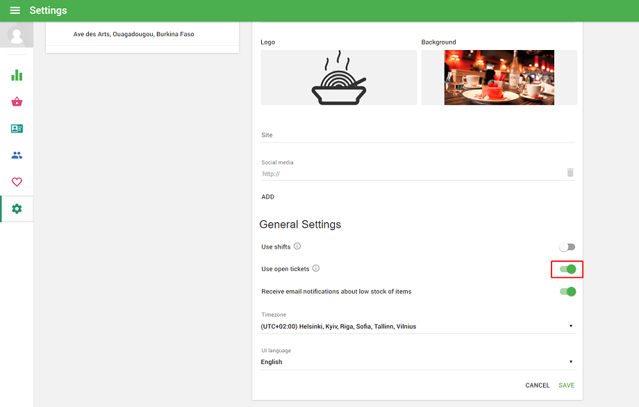This screenshot has width=639, height=407.
Task: Open the Items basket icon
Action: pyautogui.click(x=17, y=101)
